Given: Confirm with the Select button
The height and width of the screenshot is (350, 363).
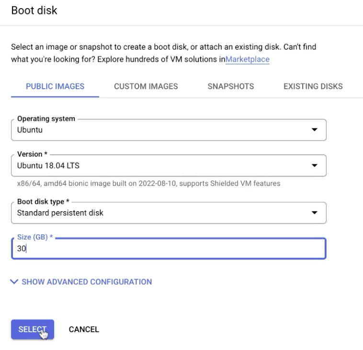Looking at the screenshot, I should point(33,329).
